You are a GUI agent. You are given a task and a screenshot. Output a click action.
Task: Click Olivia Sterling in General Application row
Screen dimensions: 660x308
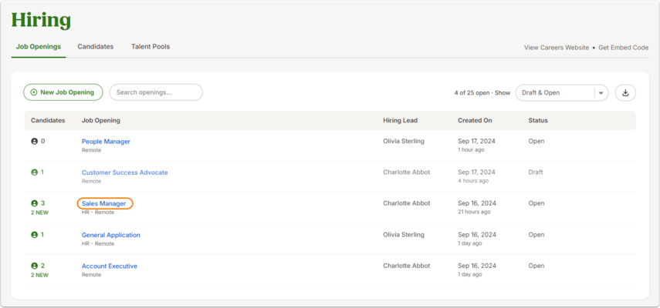tap(404, 235)
